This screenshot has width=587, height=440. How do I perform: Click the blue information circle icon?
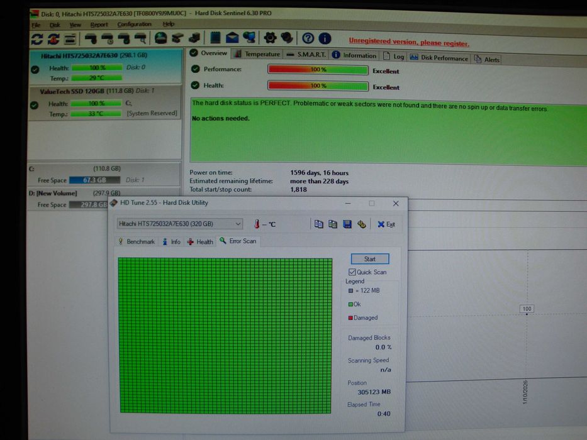pos(325,38)
